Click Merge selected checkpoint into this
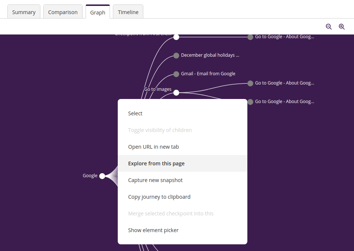This screenshot has height=251, width=354. [x=183, y=214]
